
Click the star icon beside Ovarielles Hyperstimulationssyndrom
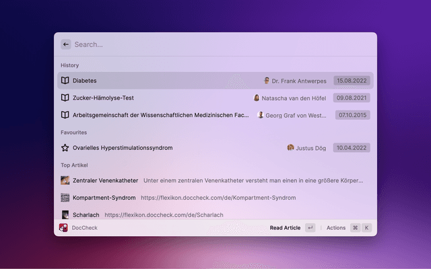tap(65, 148)
